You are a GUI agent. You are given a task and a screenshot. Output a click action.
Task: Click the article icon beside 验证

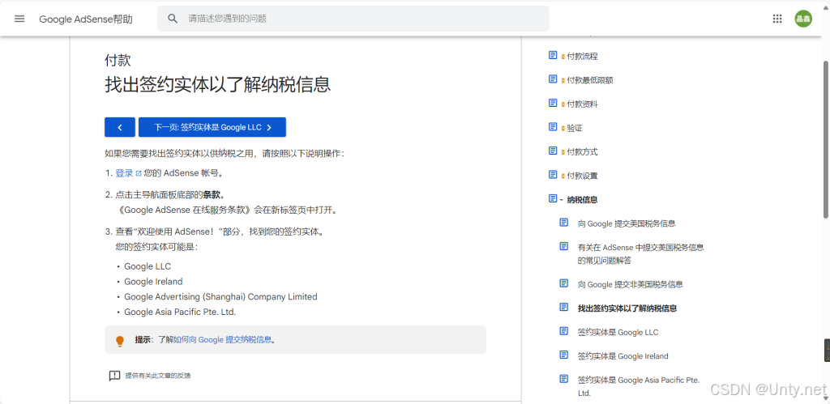click(553, 127)
